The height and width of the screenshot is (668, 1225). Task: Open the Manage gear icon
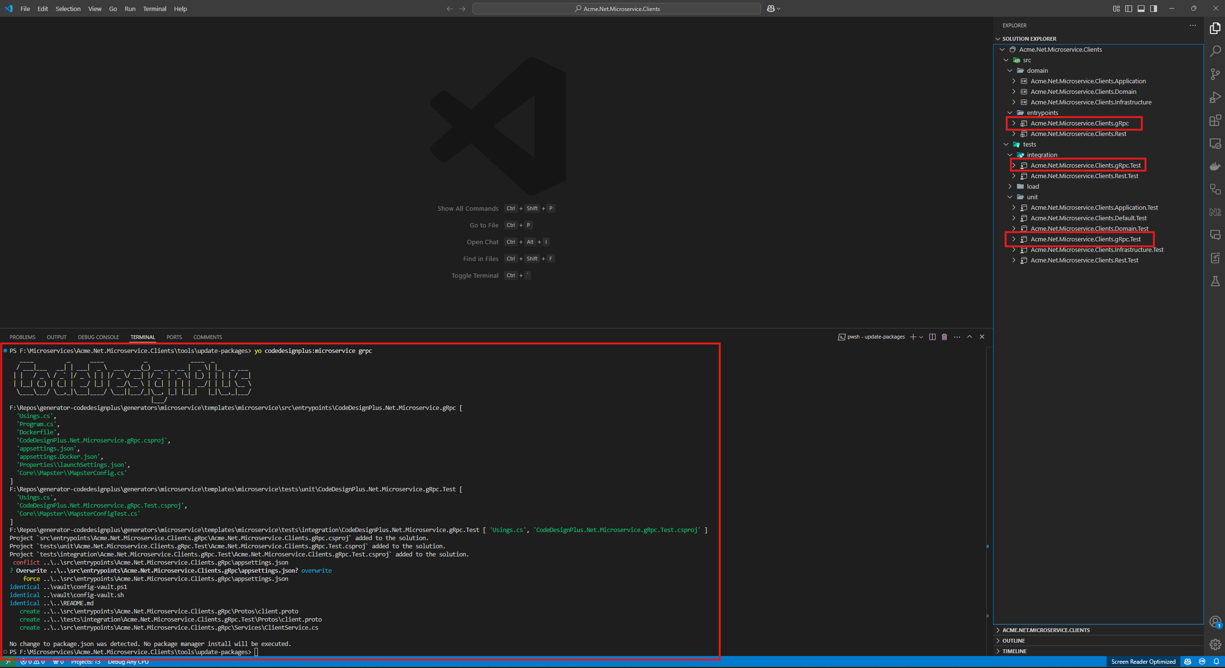[x=1215, y=645]
